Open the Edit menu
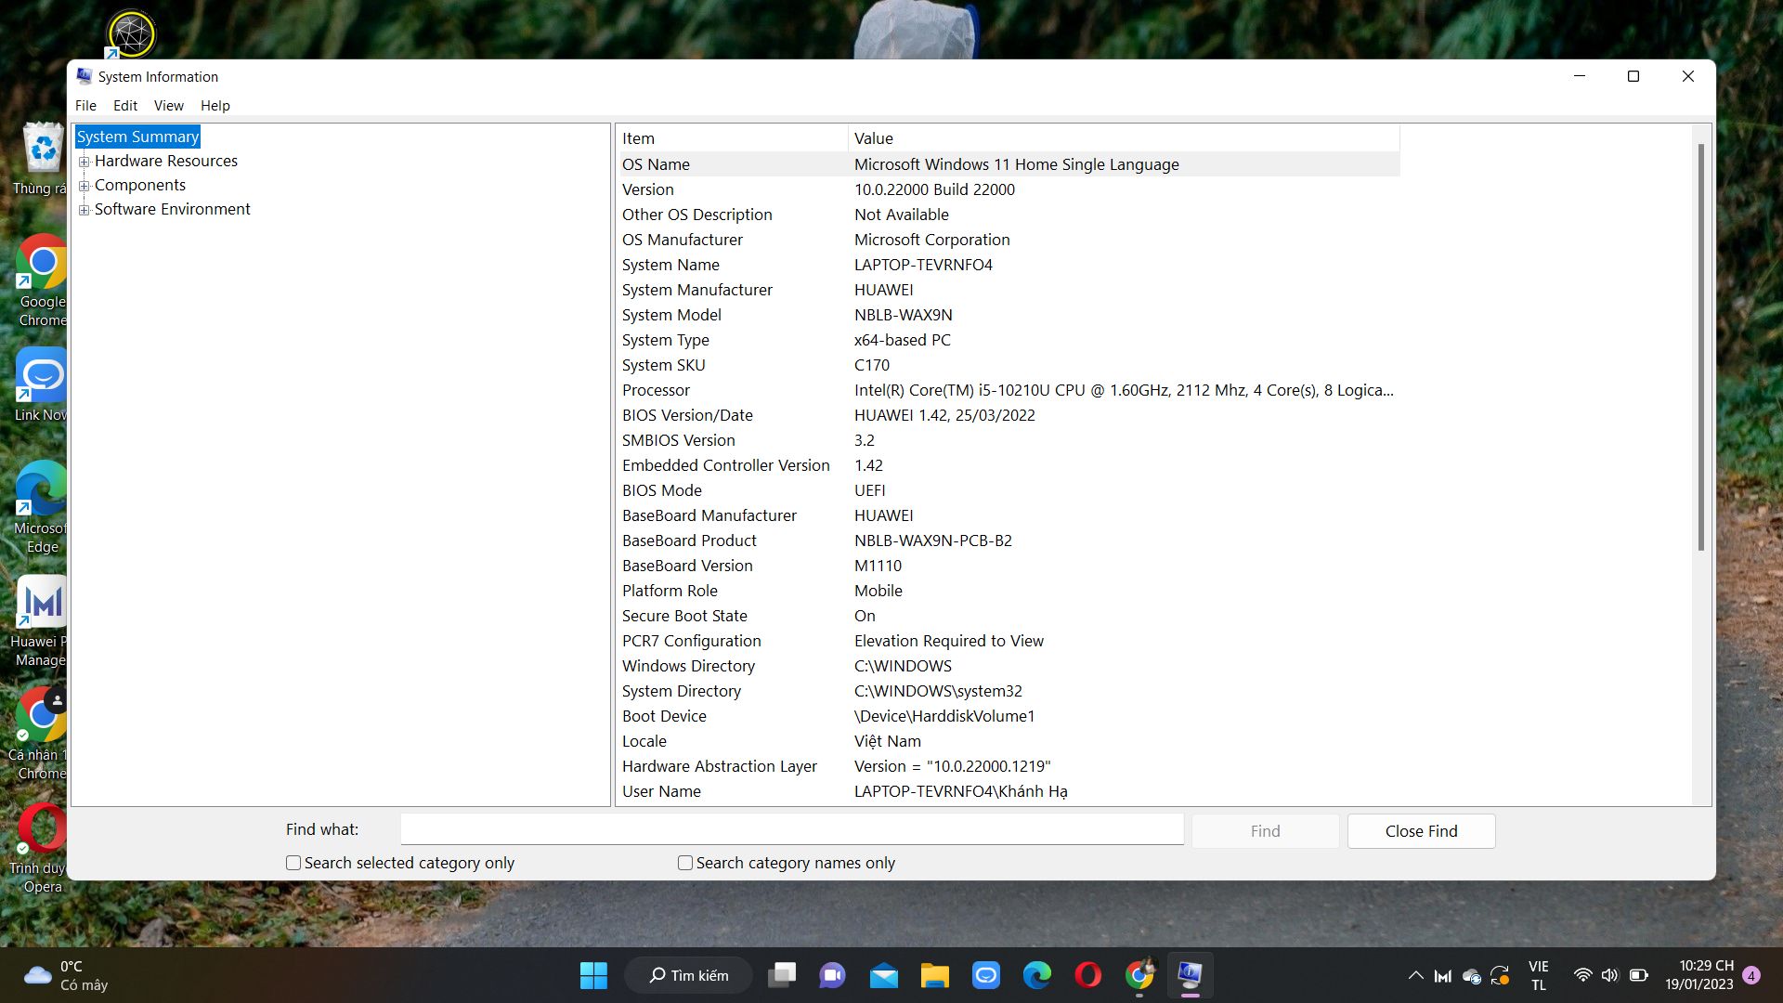1783x1003 pixels. [x=125, y=106]
